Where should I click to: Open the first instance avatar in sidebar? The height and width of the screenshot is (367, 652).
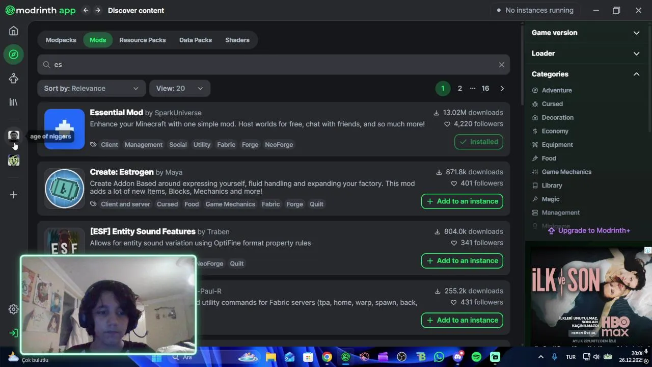[x=14, y=136]
